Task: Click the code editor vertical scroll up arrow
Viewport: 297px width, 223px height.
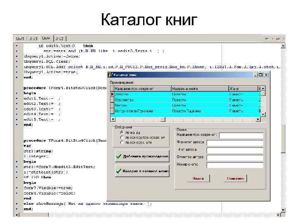Action: click(x=283, y=46)
